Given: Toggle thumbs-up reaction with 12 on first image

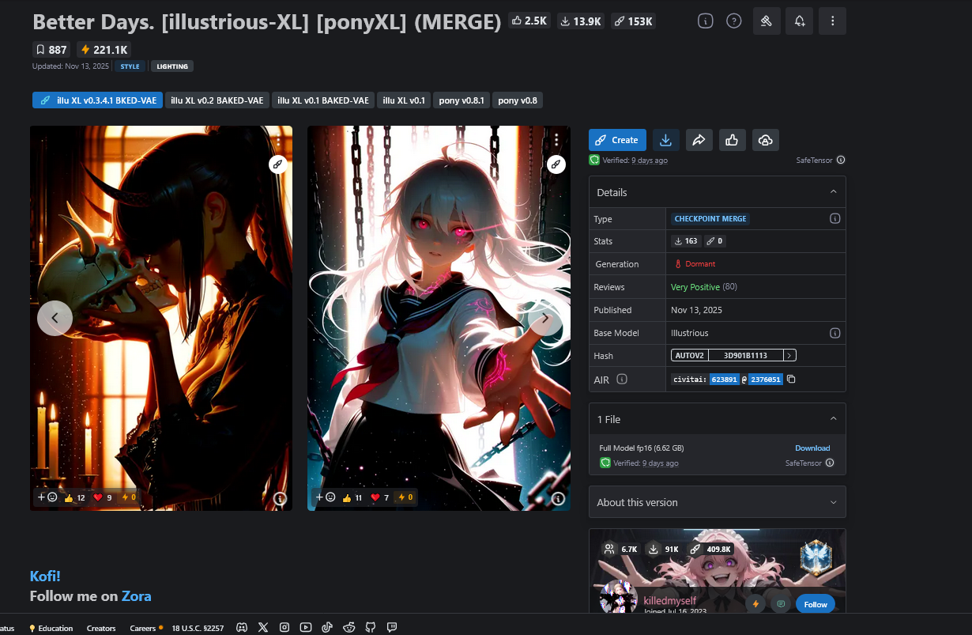Looking at the screenshot, I should coord(75,497).
